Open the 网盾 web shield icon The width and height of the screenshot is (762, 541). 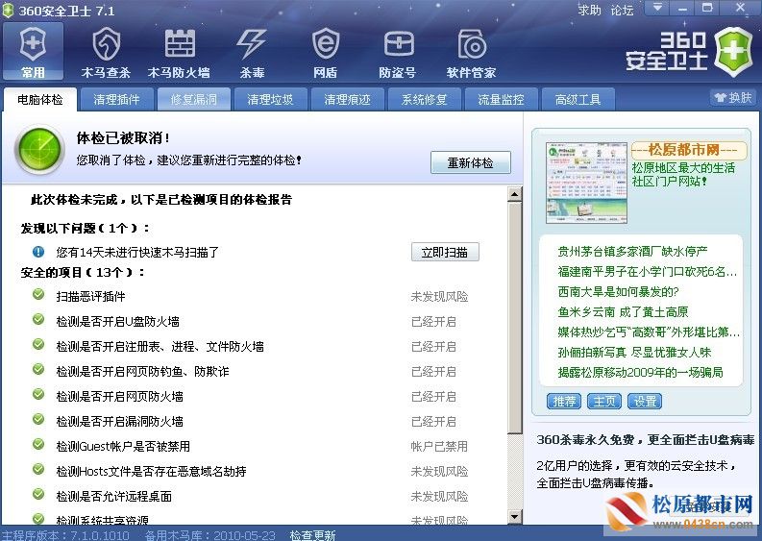[x=325, y=52]
